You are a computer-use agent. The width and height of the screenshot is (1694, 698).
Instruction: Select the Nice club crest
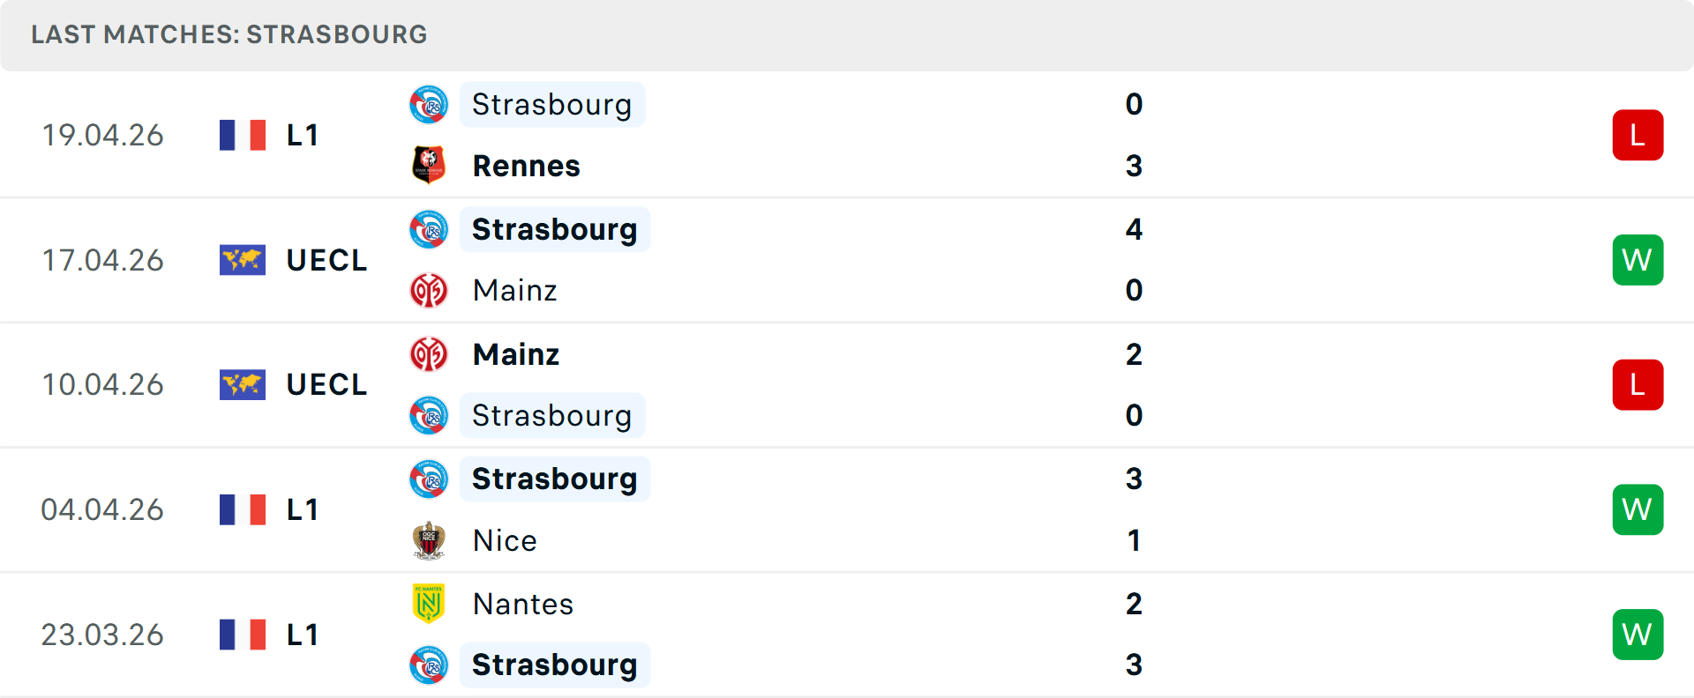[x=429, y=540]
